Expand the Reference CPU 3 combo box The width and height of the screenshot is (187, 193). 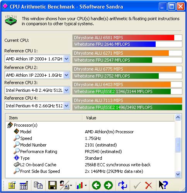pos(67,90)
